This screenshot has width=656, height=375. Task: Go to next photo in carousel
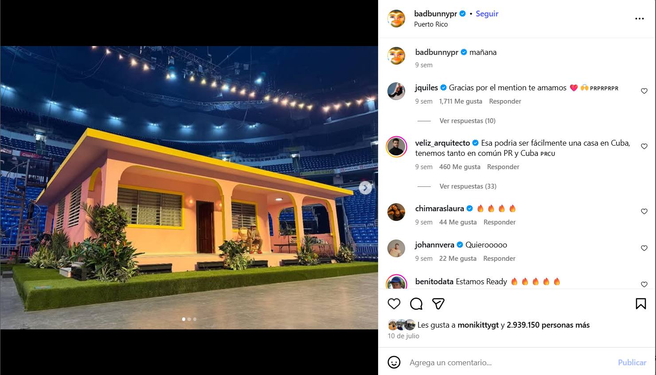(365, 188)
